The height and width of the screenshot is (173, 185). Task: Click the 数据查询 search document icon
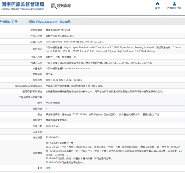(x=54, y=6)
